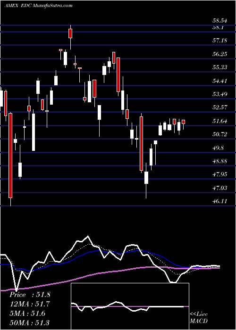236x330 pixels.
Task: Select the 49.8 price level label
Action: (218, 148)
